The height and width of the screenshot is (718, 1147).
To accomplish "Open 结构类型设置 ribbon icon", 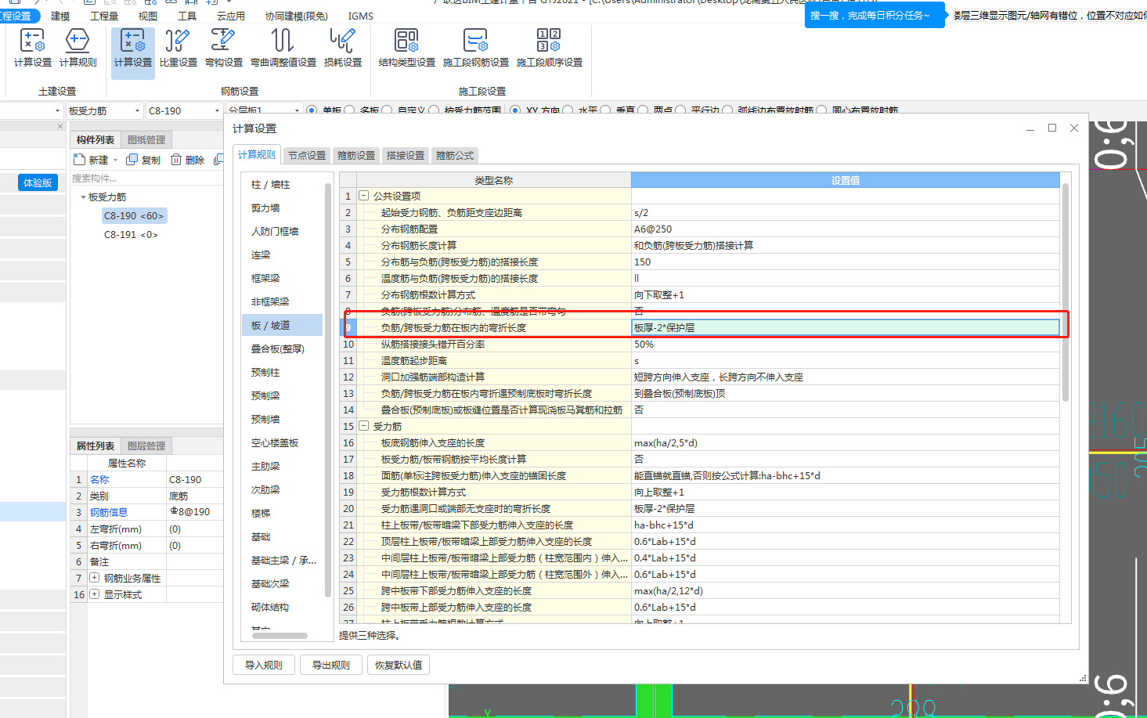I will [406, 48].
